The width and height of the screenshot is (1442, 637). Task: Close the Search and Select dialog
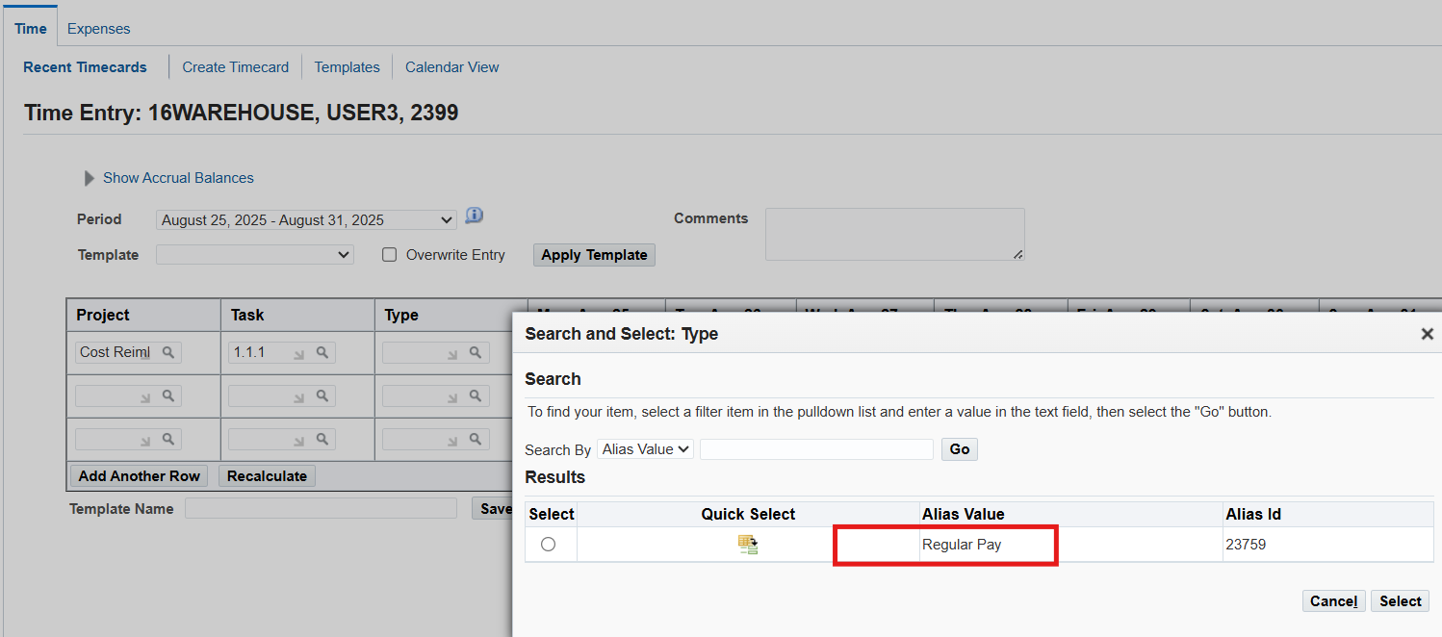pyautogui.click(x=1427, y=334)
